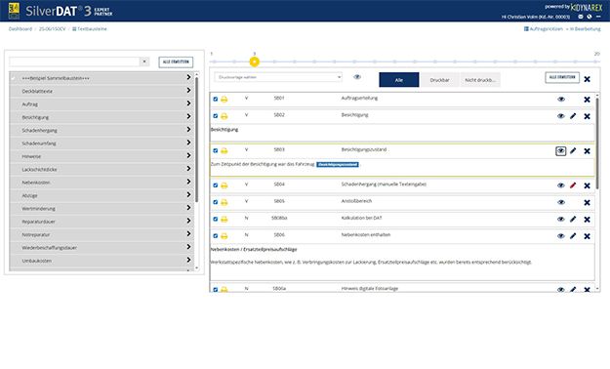The height and width of the screenshot is (369, 610).
Task: Click printer icon in Anstoßbereich row
Action: 224,202
